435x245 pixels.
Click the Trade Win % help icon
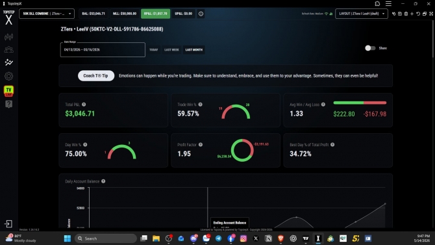201,105
